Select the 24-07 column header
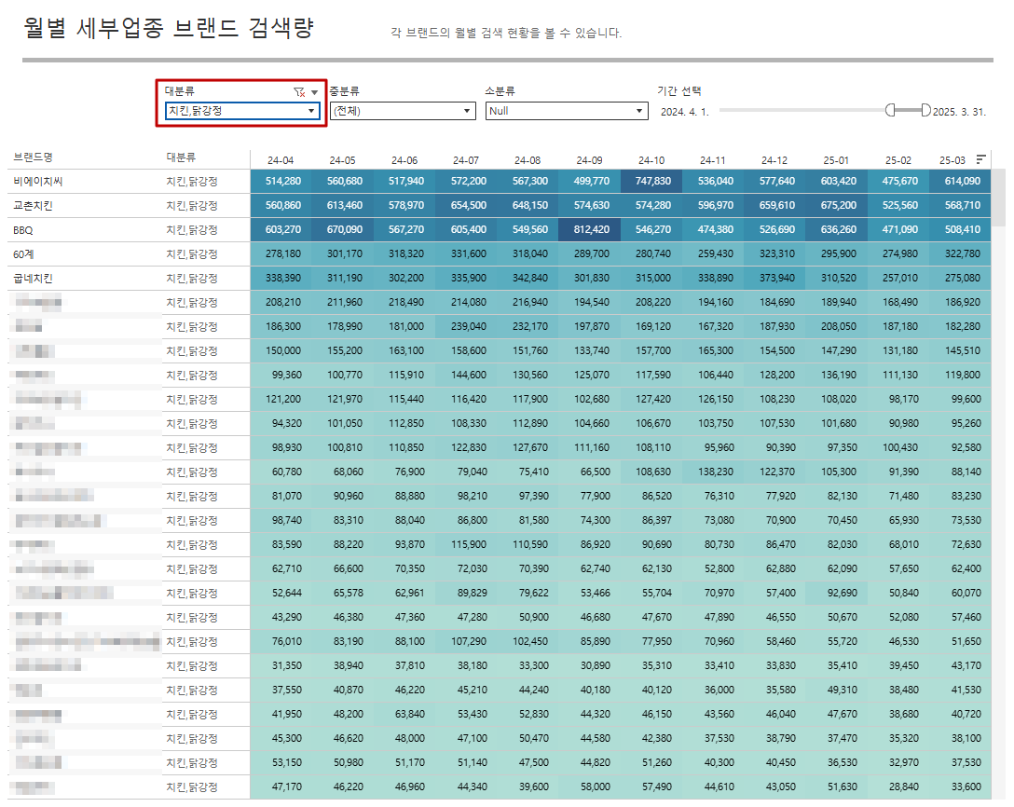This screenshot has width=1014, height=807. click(x=466, y=160)
